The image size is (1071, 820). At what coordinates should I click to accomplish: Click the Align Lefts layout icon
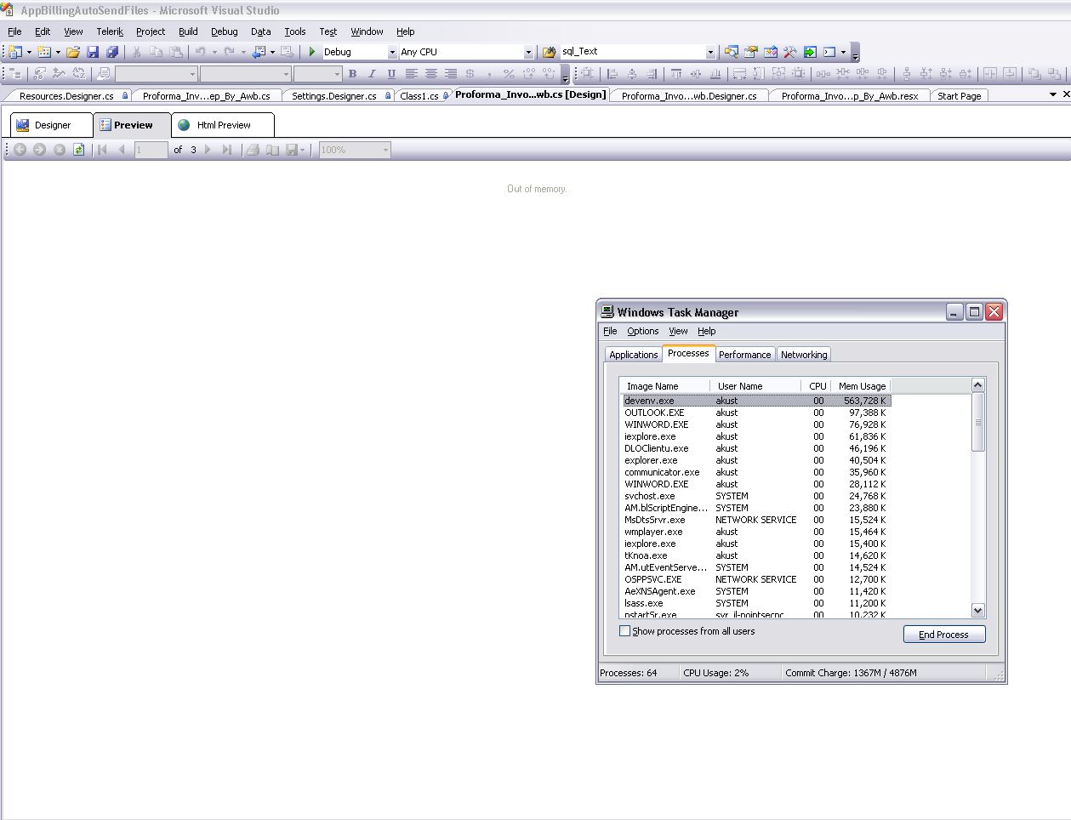click(612, 74)
